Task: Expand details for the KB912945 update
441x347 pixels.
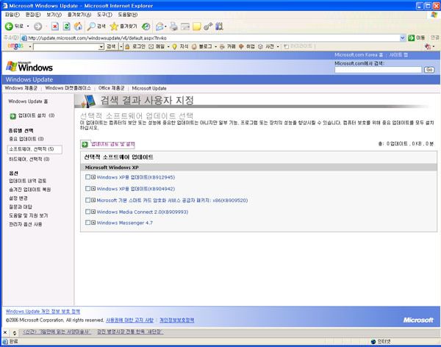Action: pos(93,177)
